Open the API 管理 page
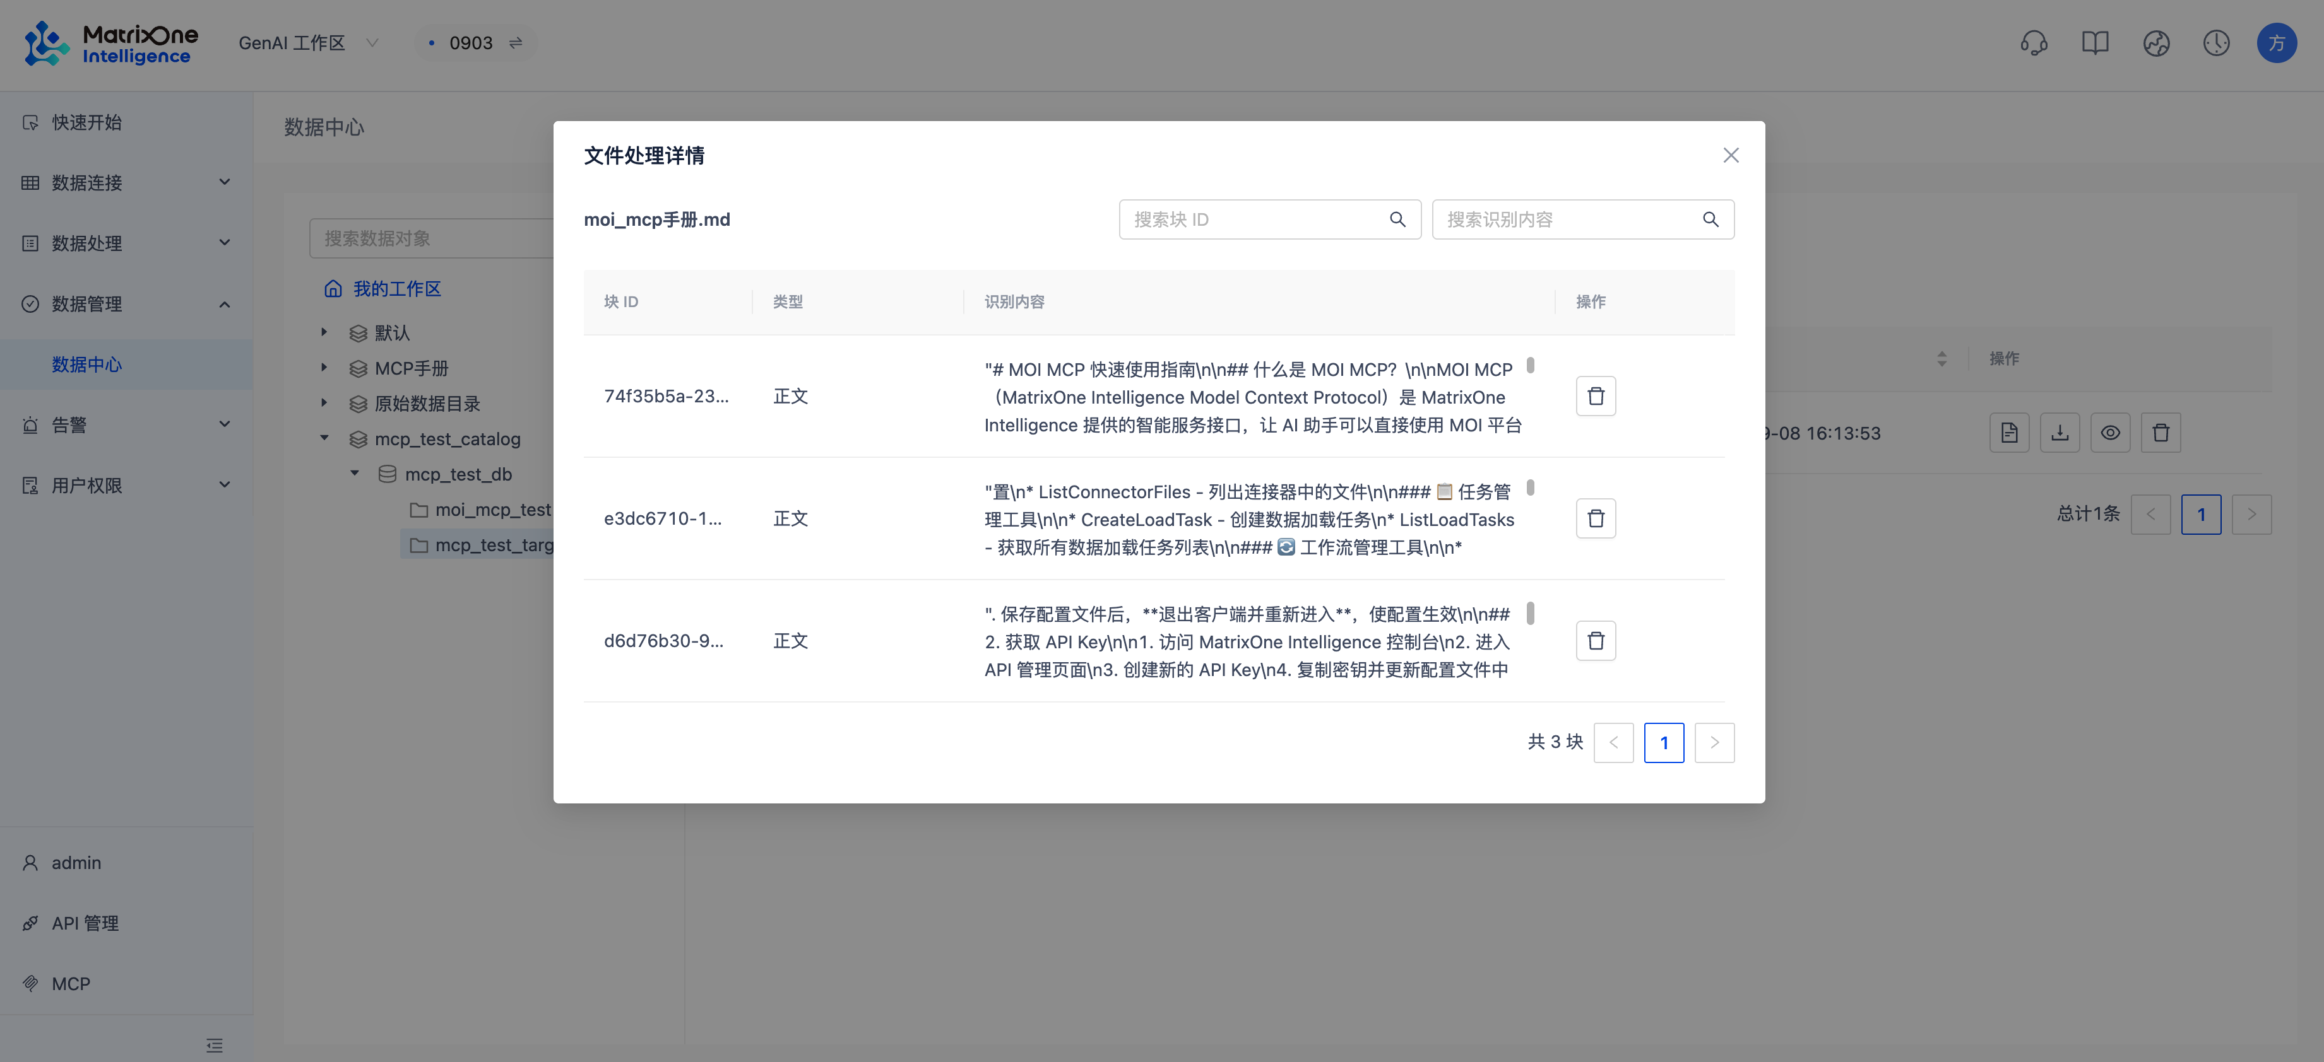The height and width of the screenshot is (1062, 2324). (x=84, y=922)
